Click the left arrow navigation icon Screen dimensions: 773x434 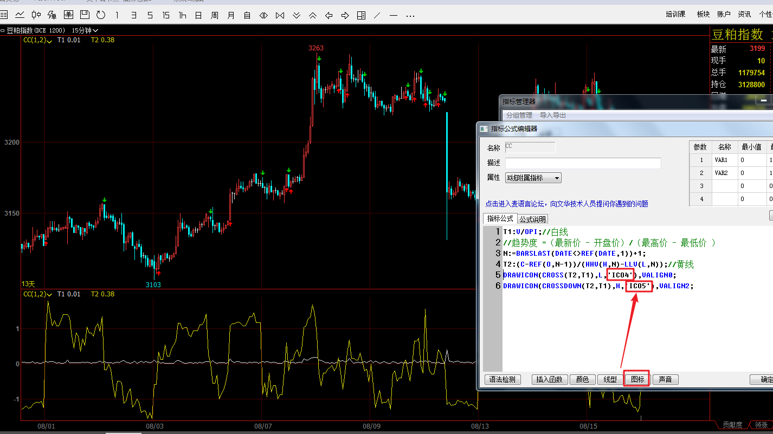328,15
